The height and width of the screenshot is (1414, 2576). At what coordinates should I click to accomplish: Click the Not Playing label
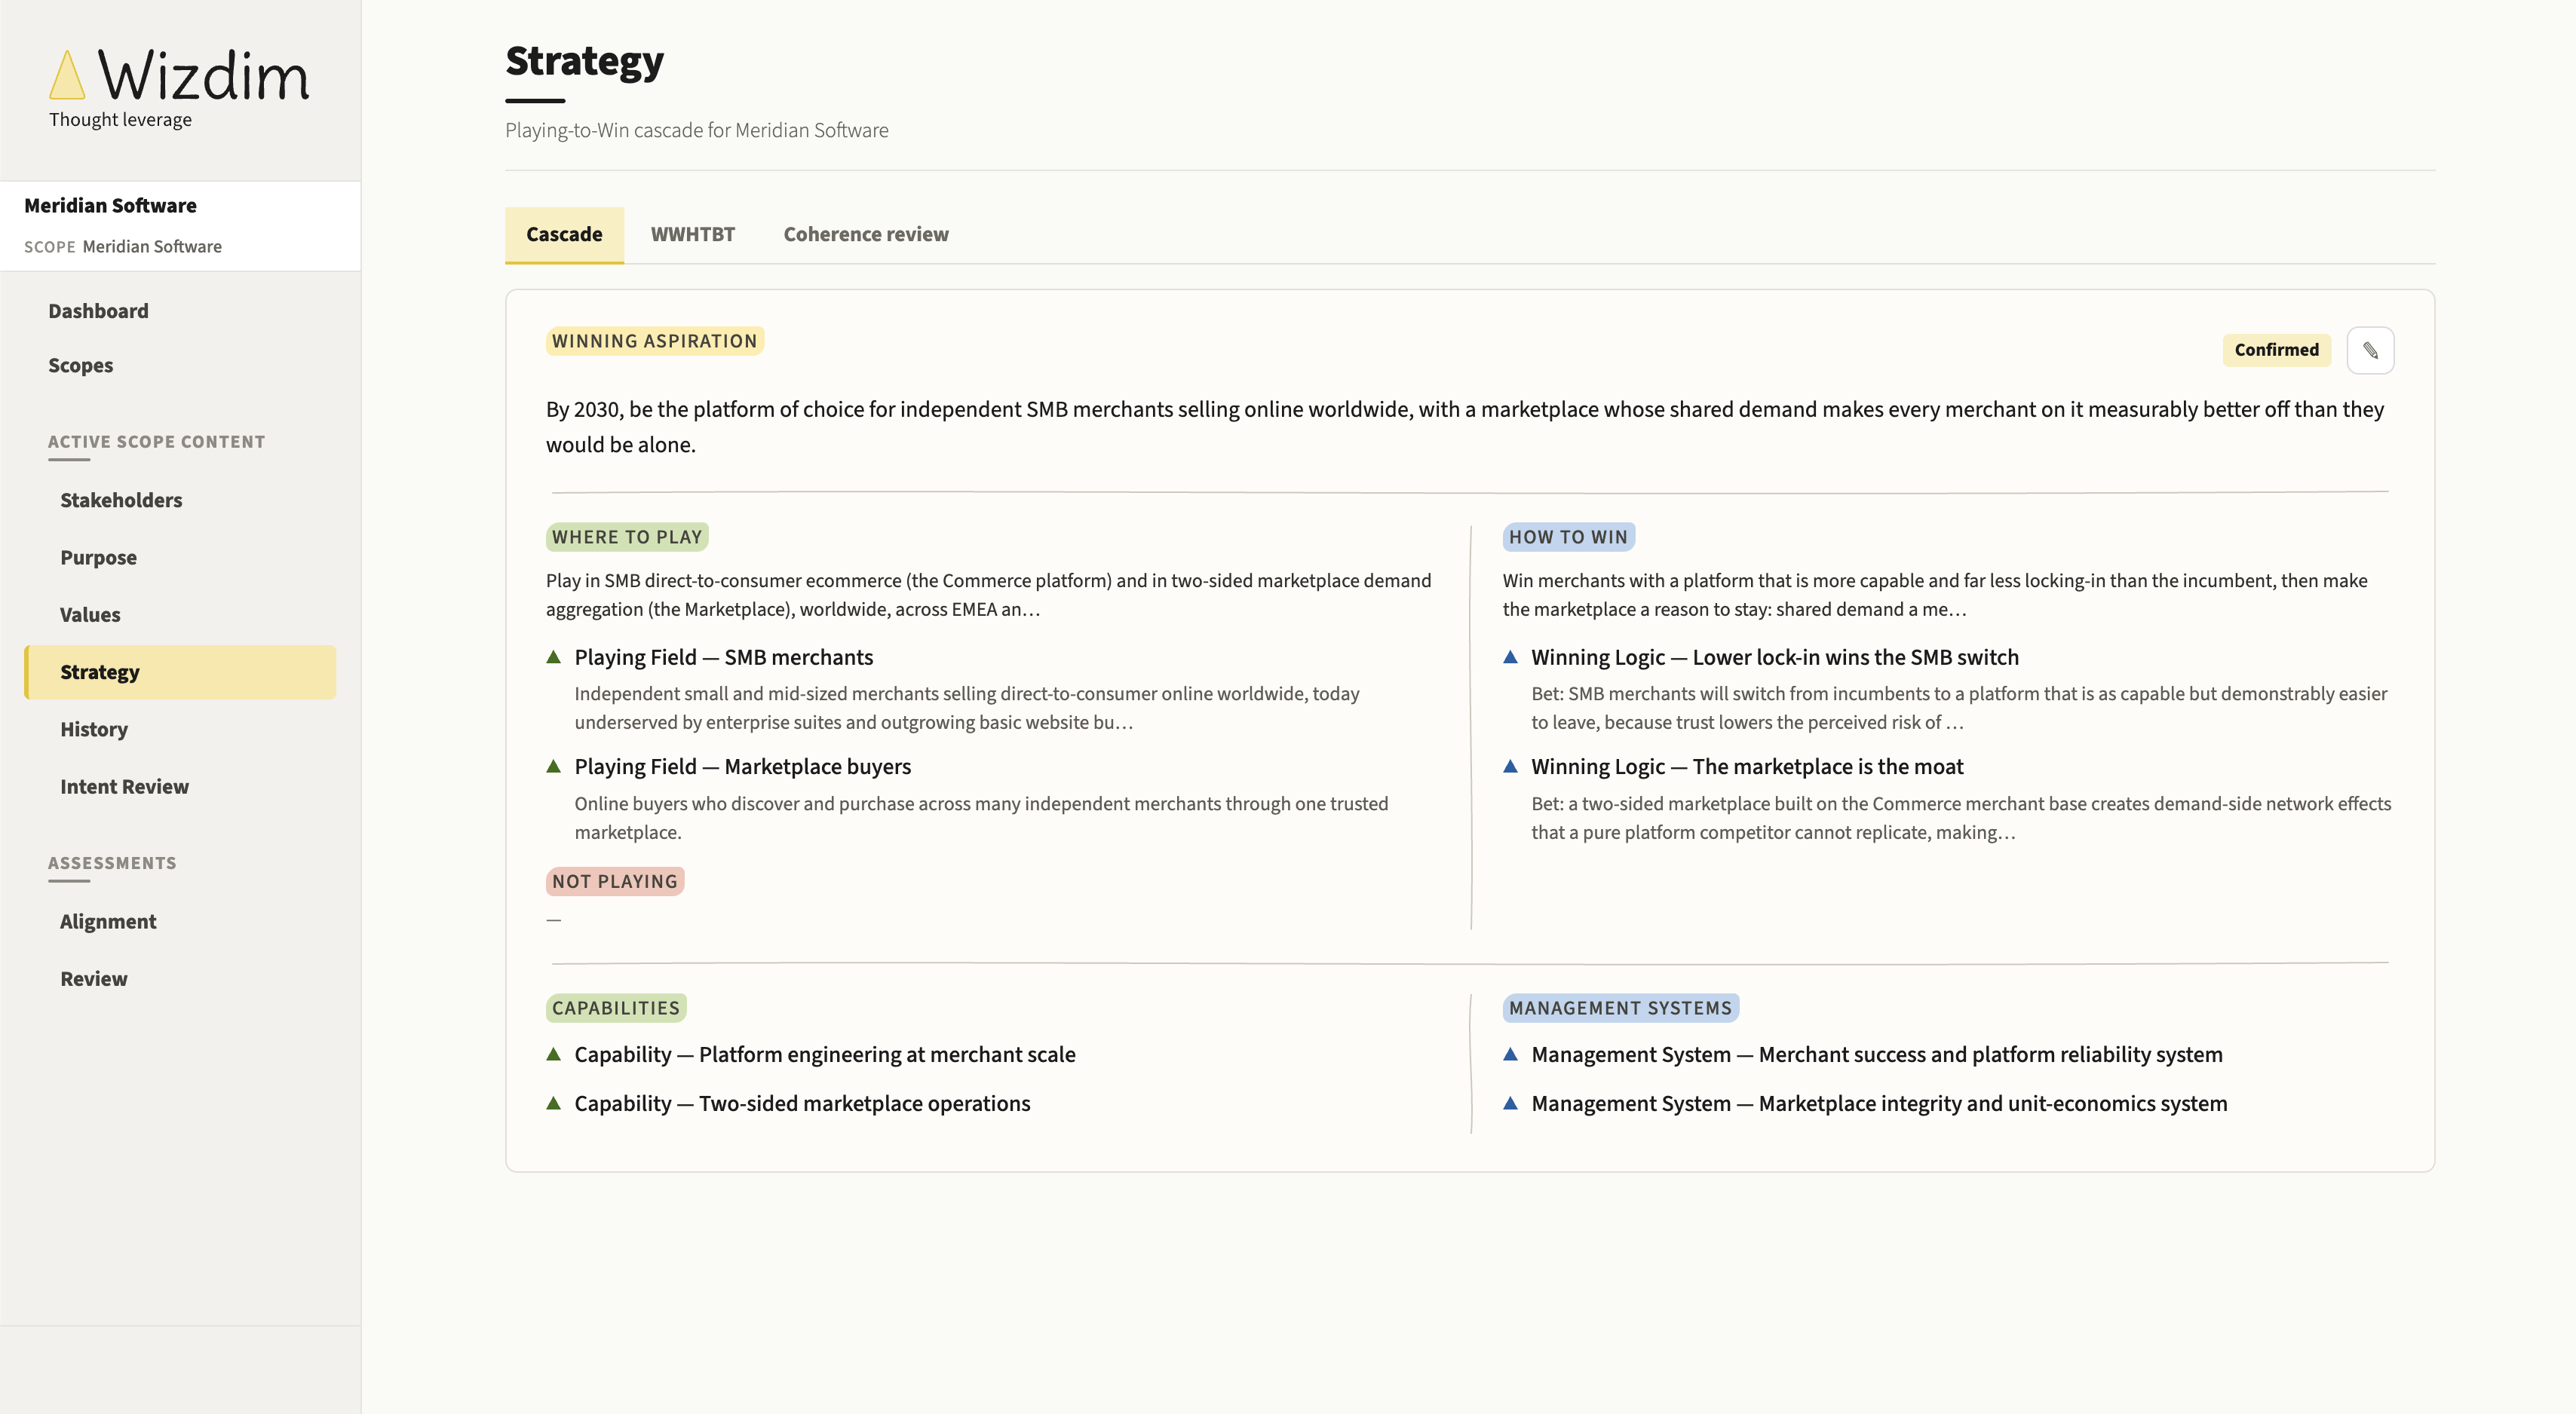point(615,881)
